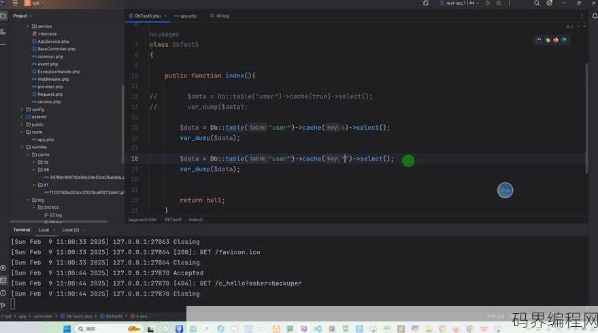This screenshot has height=333, width=598.
Task: Open Search Everywhere magnifier
Action: [x=537, y=3]
